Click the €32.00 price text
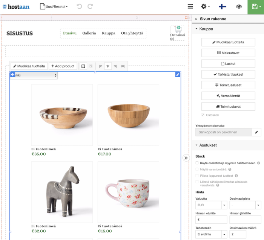This screenshot has width=264, height=240. pyautogui.click(x=38, y=231)
